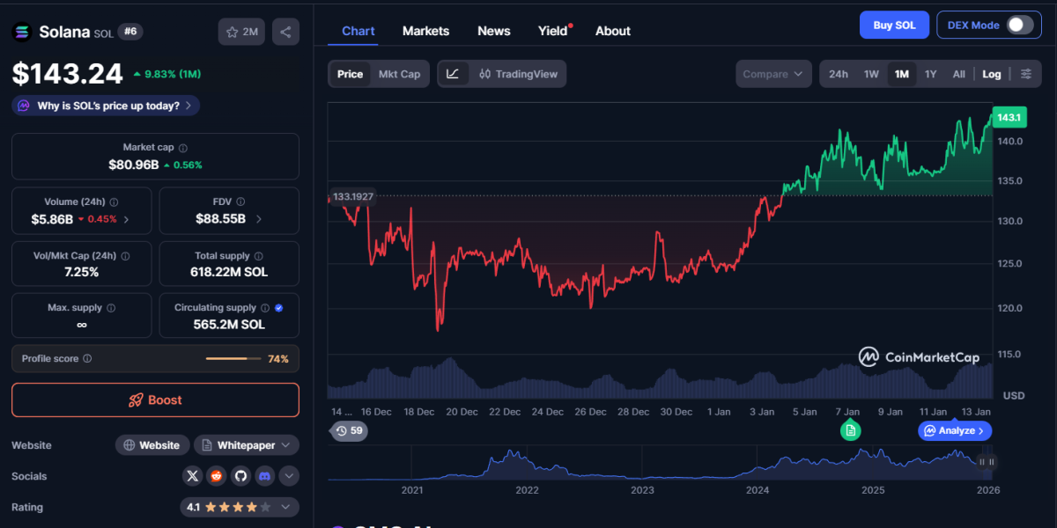Open Reddit social link

pos(217,476)
